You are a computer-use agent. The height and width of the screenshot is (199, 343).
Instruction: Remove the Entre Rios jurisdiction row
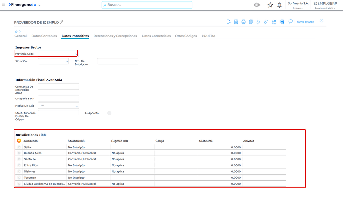tap(19, 165)
